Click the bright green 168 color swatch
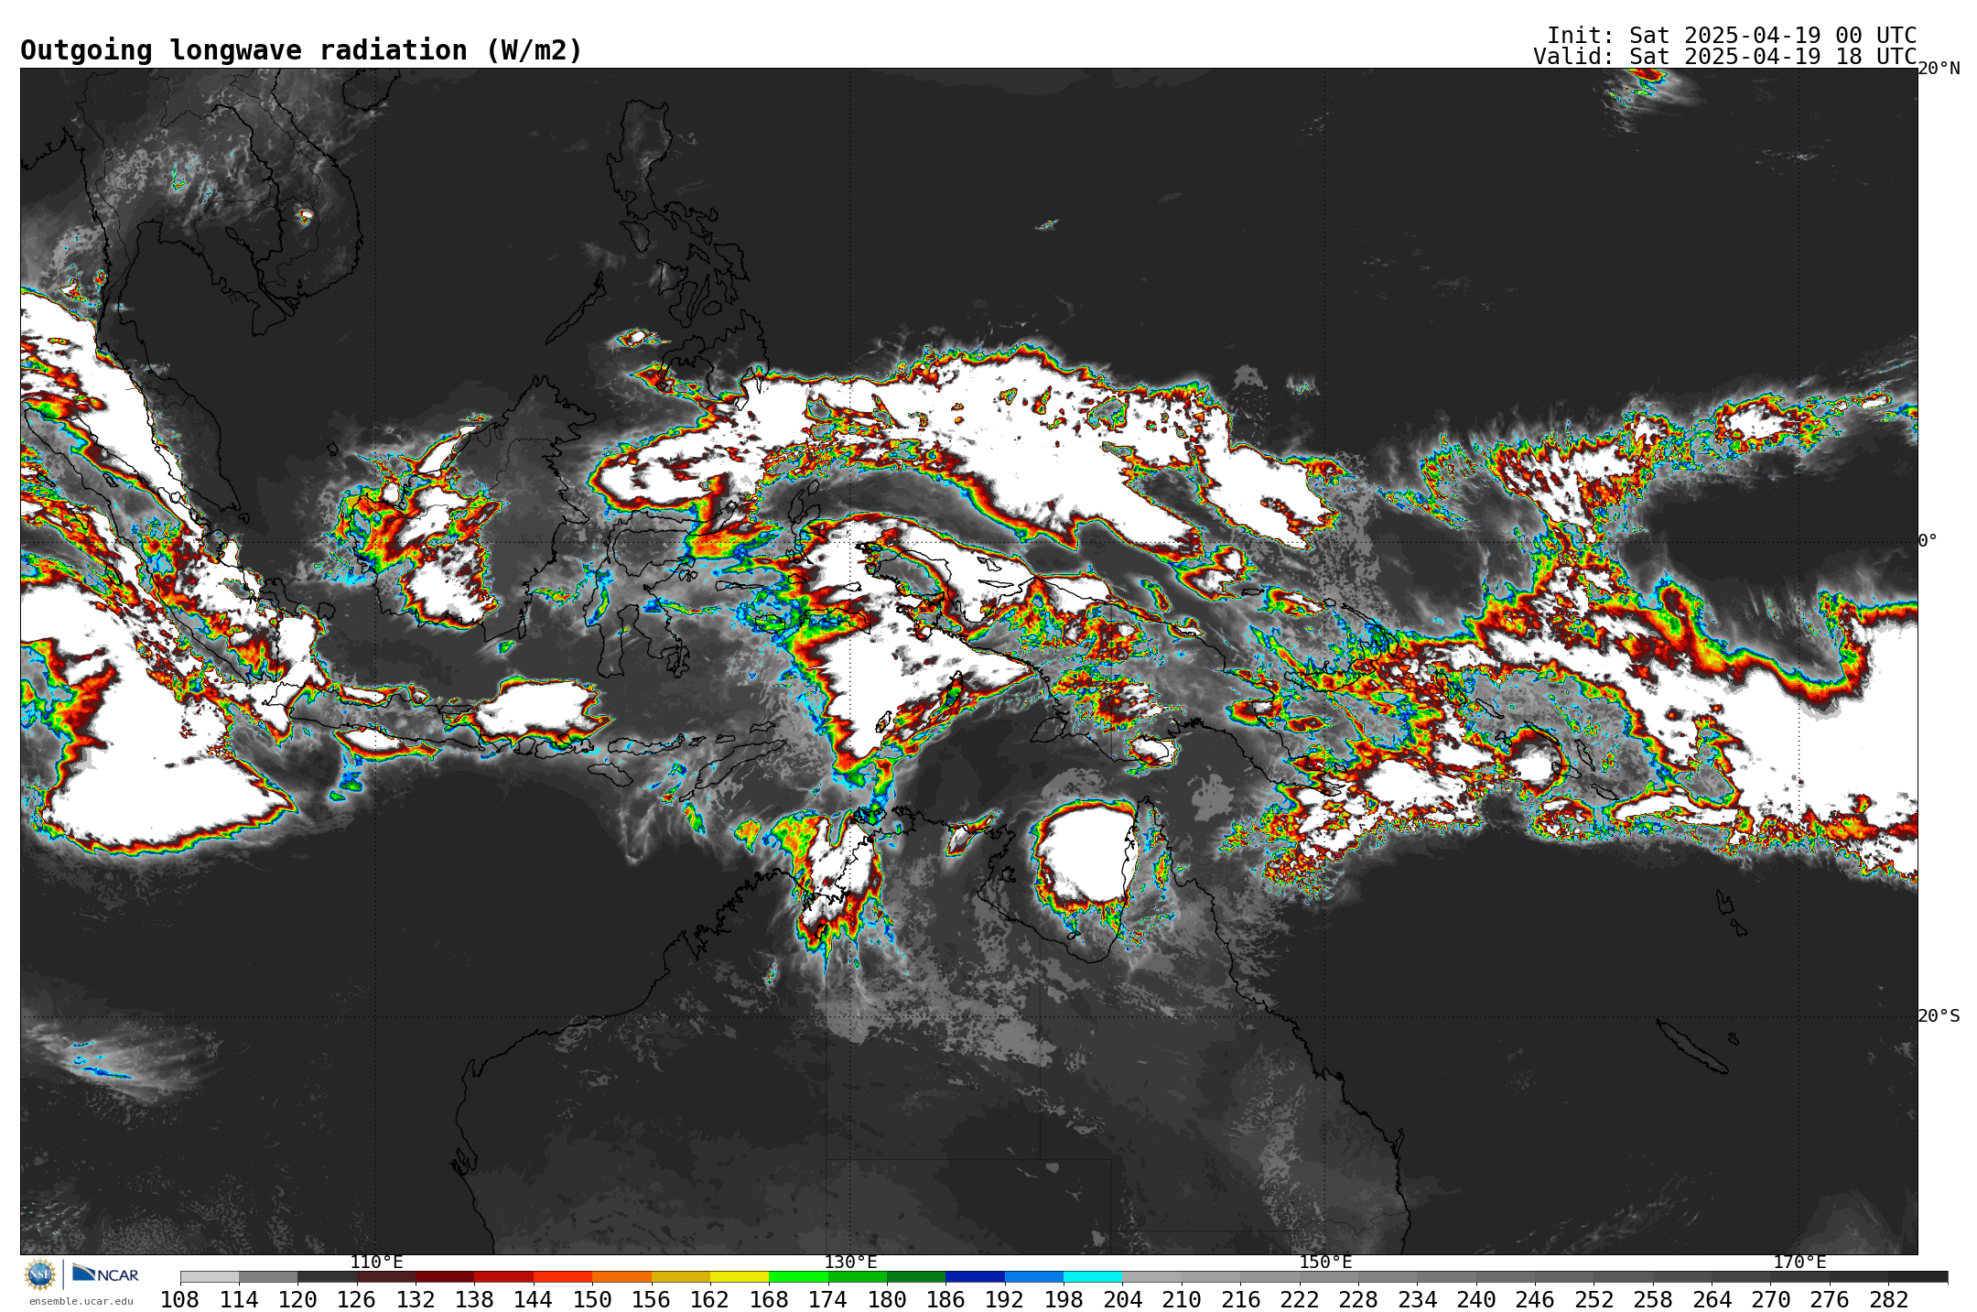 tap(798, 1277)
